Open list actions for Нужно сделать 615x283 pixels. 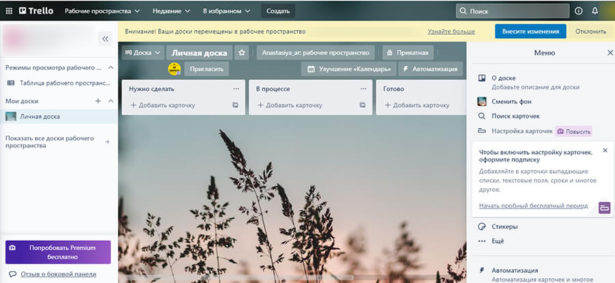click(x=236, y=89)
